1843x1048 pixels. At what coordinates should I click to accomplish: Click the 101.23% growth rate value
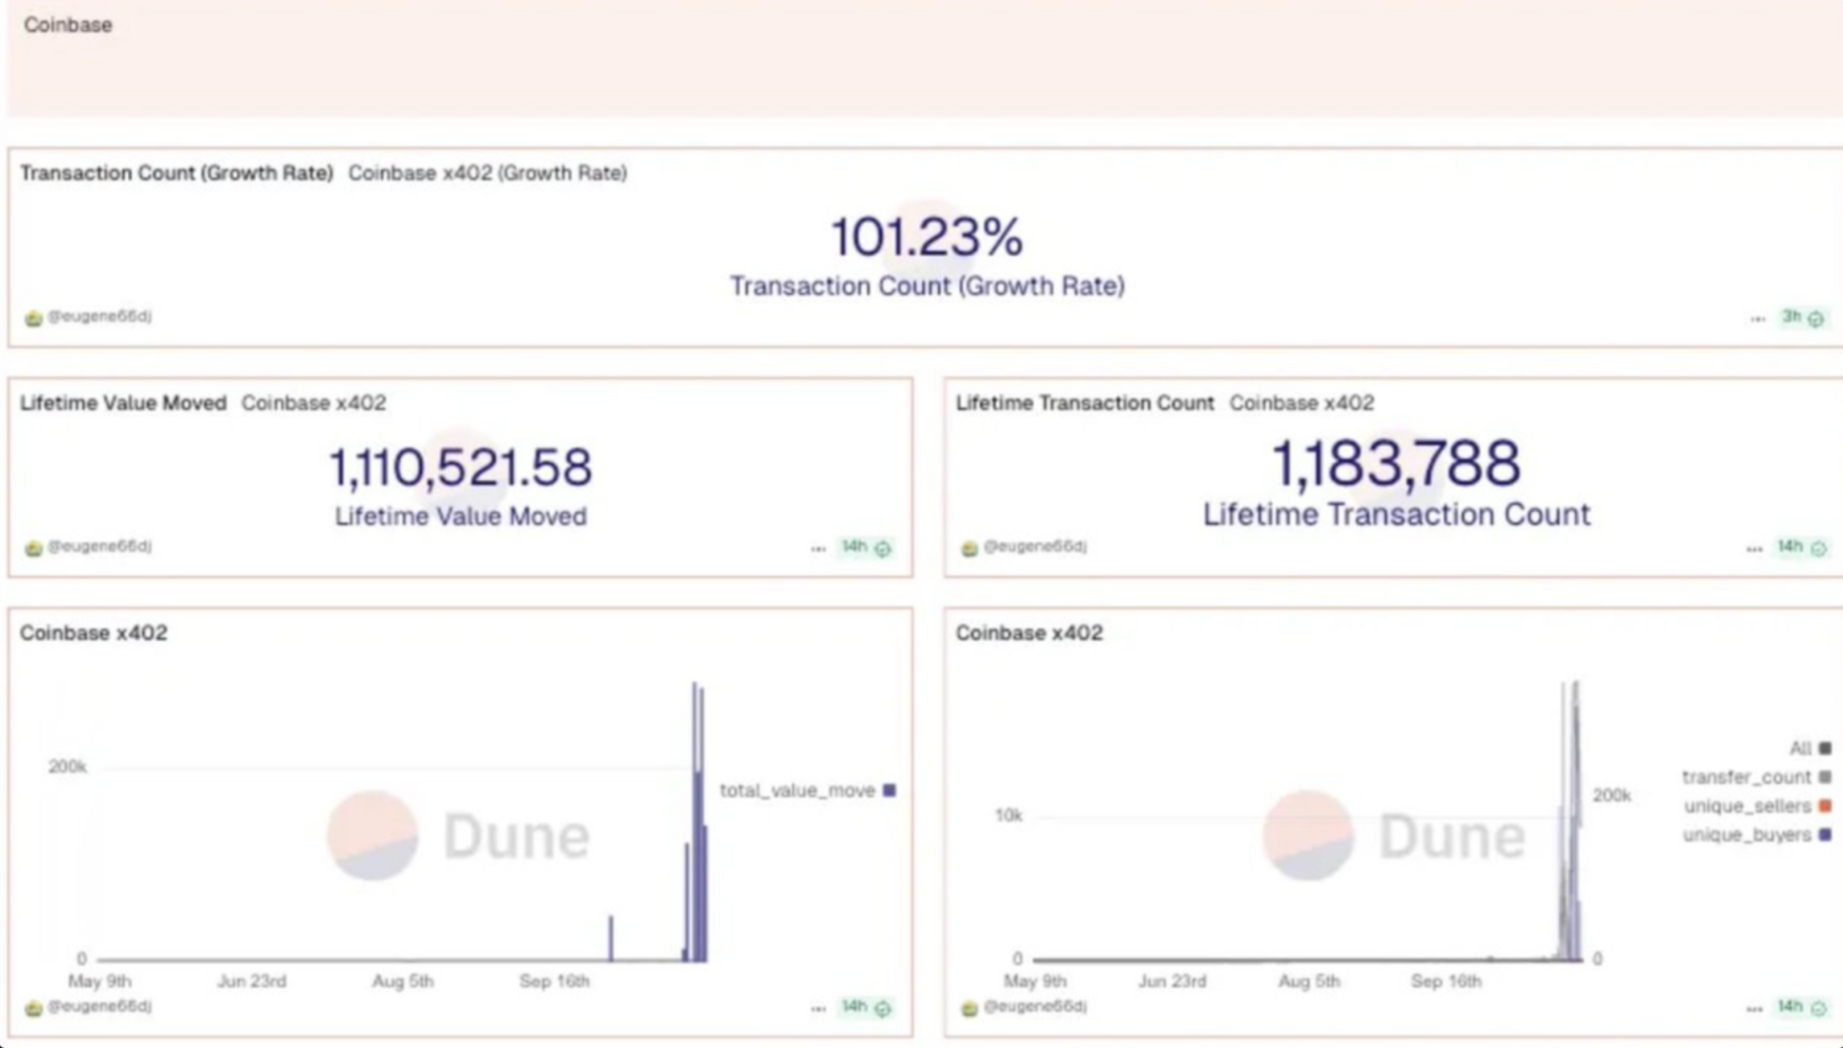click(927, 237)
